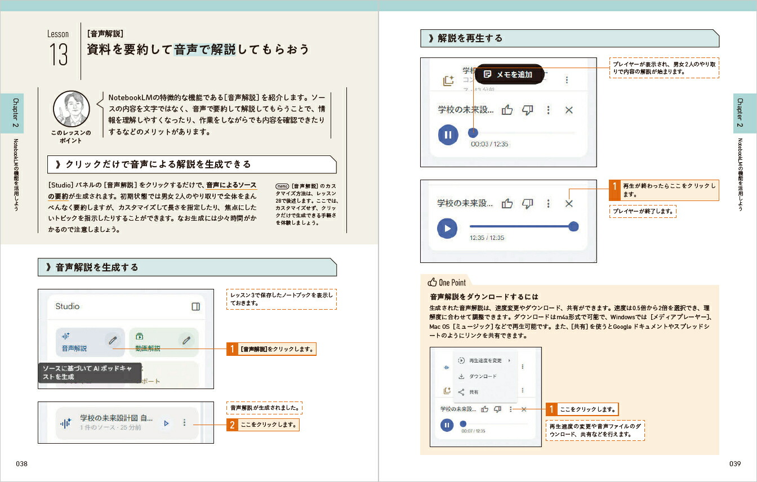
Task: Click thumbs up in the player at 00:03
Action: tap(507, 110)
